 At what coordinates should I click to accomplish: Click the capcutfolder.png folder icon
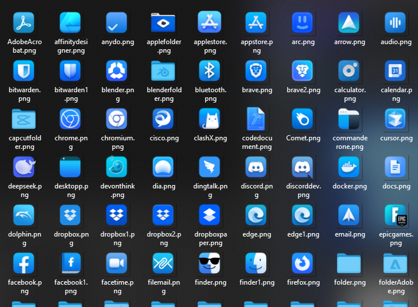24,119
